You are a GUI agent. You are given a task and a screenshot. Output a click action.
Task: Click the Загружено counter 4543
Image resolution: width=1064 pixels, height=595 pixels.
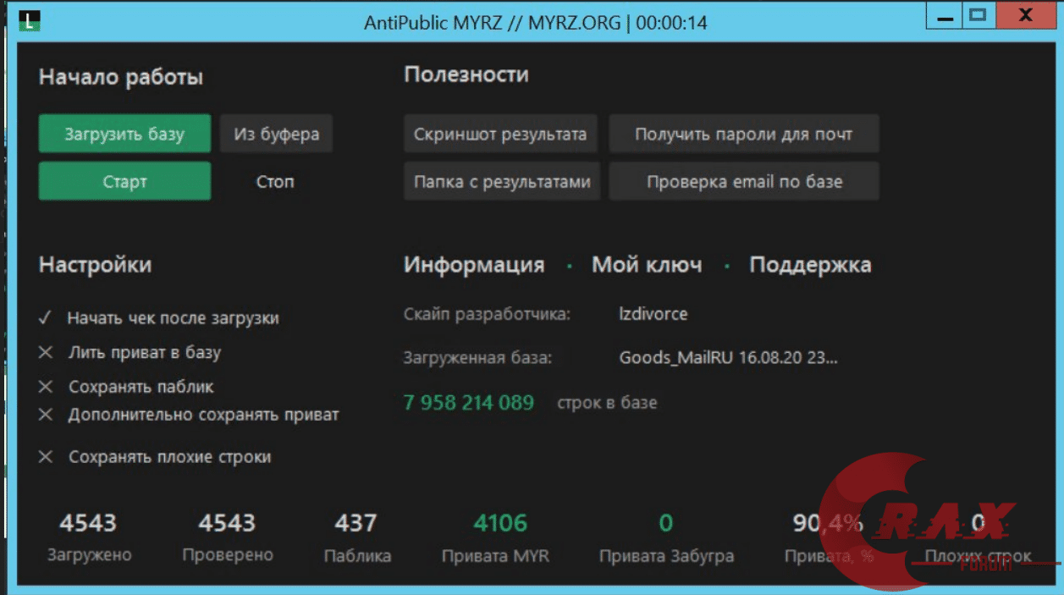point(88,523)
